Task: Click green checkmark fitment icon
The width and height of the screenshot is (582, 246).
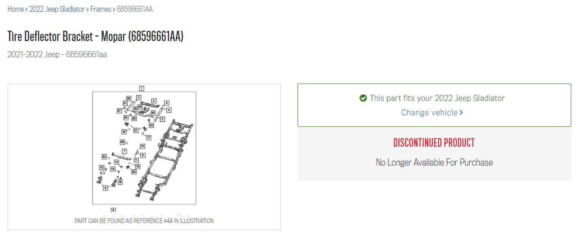Action: tap(363, 98)
